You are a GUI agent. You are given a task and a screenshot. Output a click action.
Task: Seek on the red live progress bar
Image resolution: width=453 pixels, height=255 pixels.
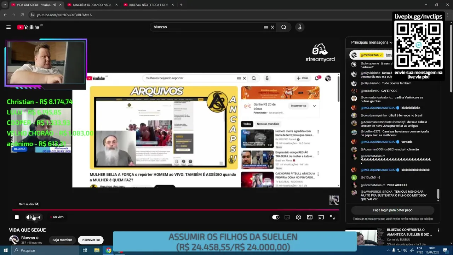point(176,210)
